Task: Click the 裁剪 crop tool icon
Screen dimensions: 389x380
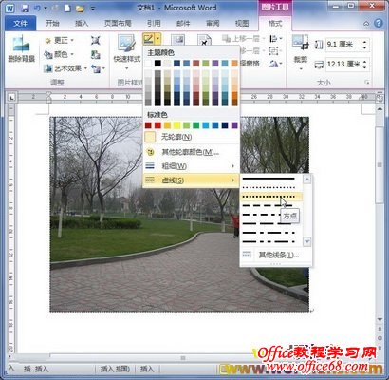Action: click(x=301, y=43)
